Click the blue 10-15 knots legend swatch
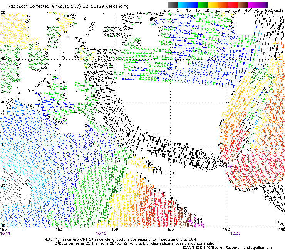Image resolution: width=285 pixels, height=250 pixels. click(193, 5)
